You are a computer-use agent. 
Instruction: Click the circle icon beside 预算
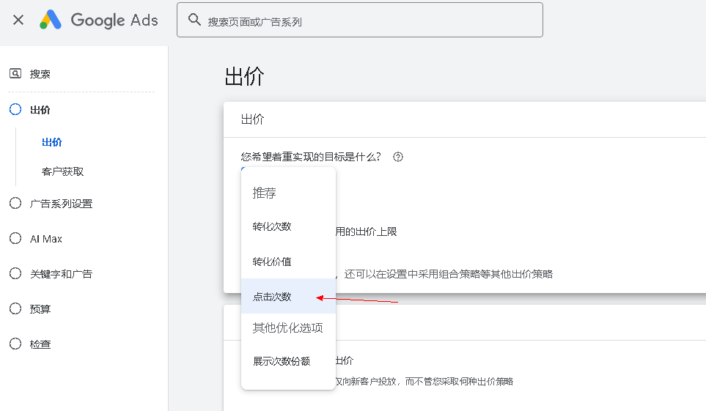tap(15, 308)
